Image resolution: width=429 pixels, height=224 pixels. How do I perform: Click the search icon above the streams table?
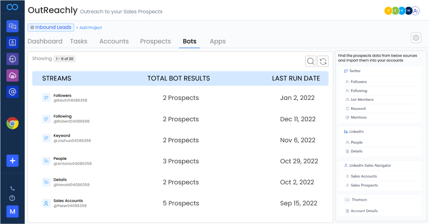310,61
